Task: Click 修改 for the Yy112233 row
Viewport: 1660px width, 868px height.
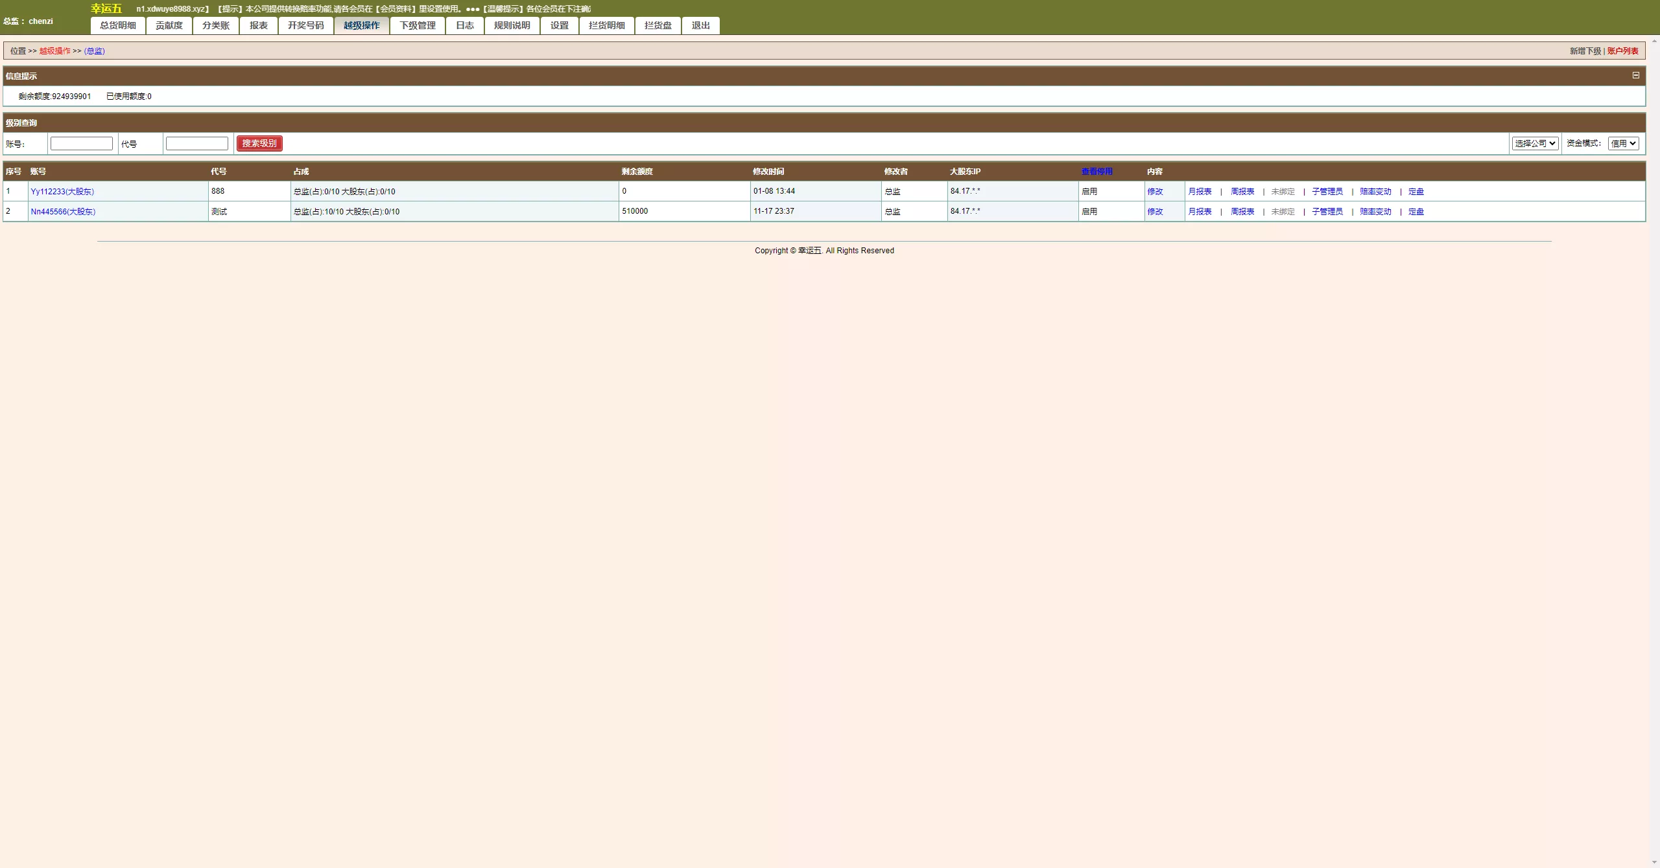Action: pos(1155,192)
